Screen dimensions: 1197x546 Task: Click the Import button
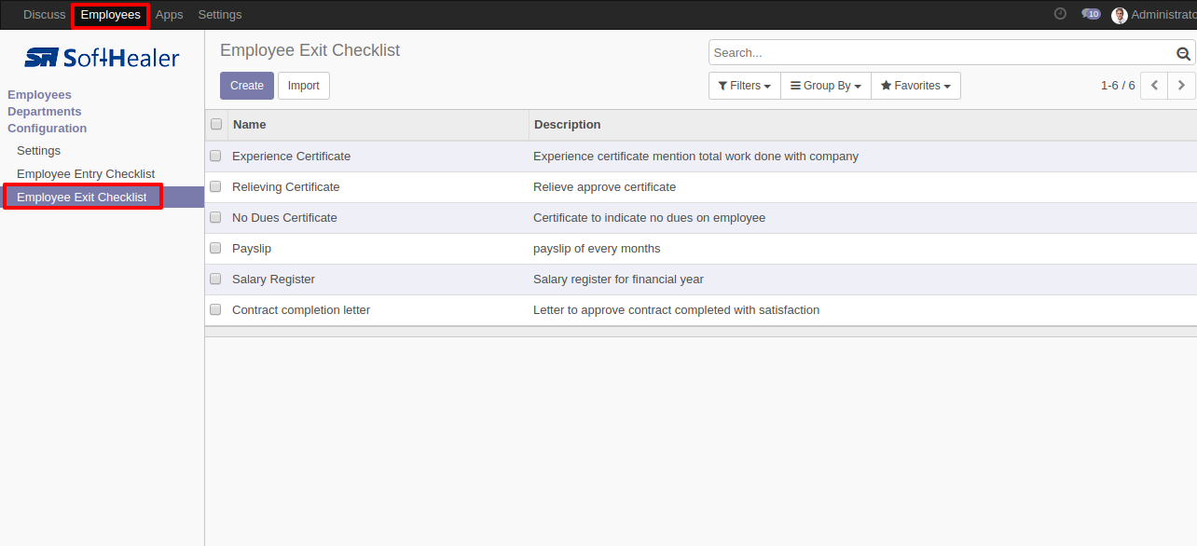303,86
